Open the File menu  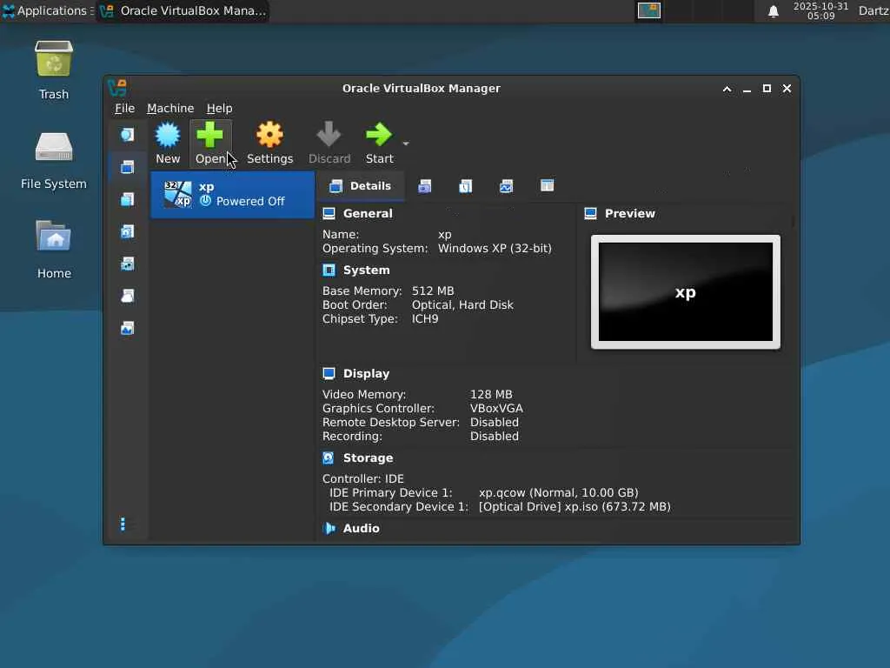[x=124, y=108]
